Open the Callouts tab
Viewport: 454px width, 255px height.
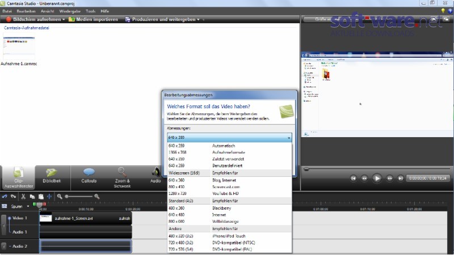point(89,176)
